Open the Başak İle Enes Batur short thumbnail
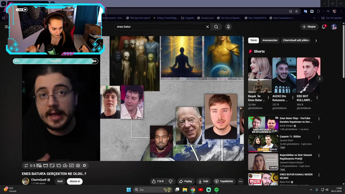This screenshot has width=345, height=194. (x=260, y=75)
